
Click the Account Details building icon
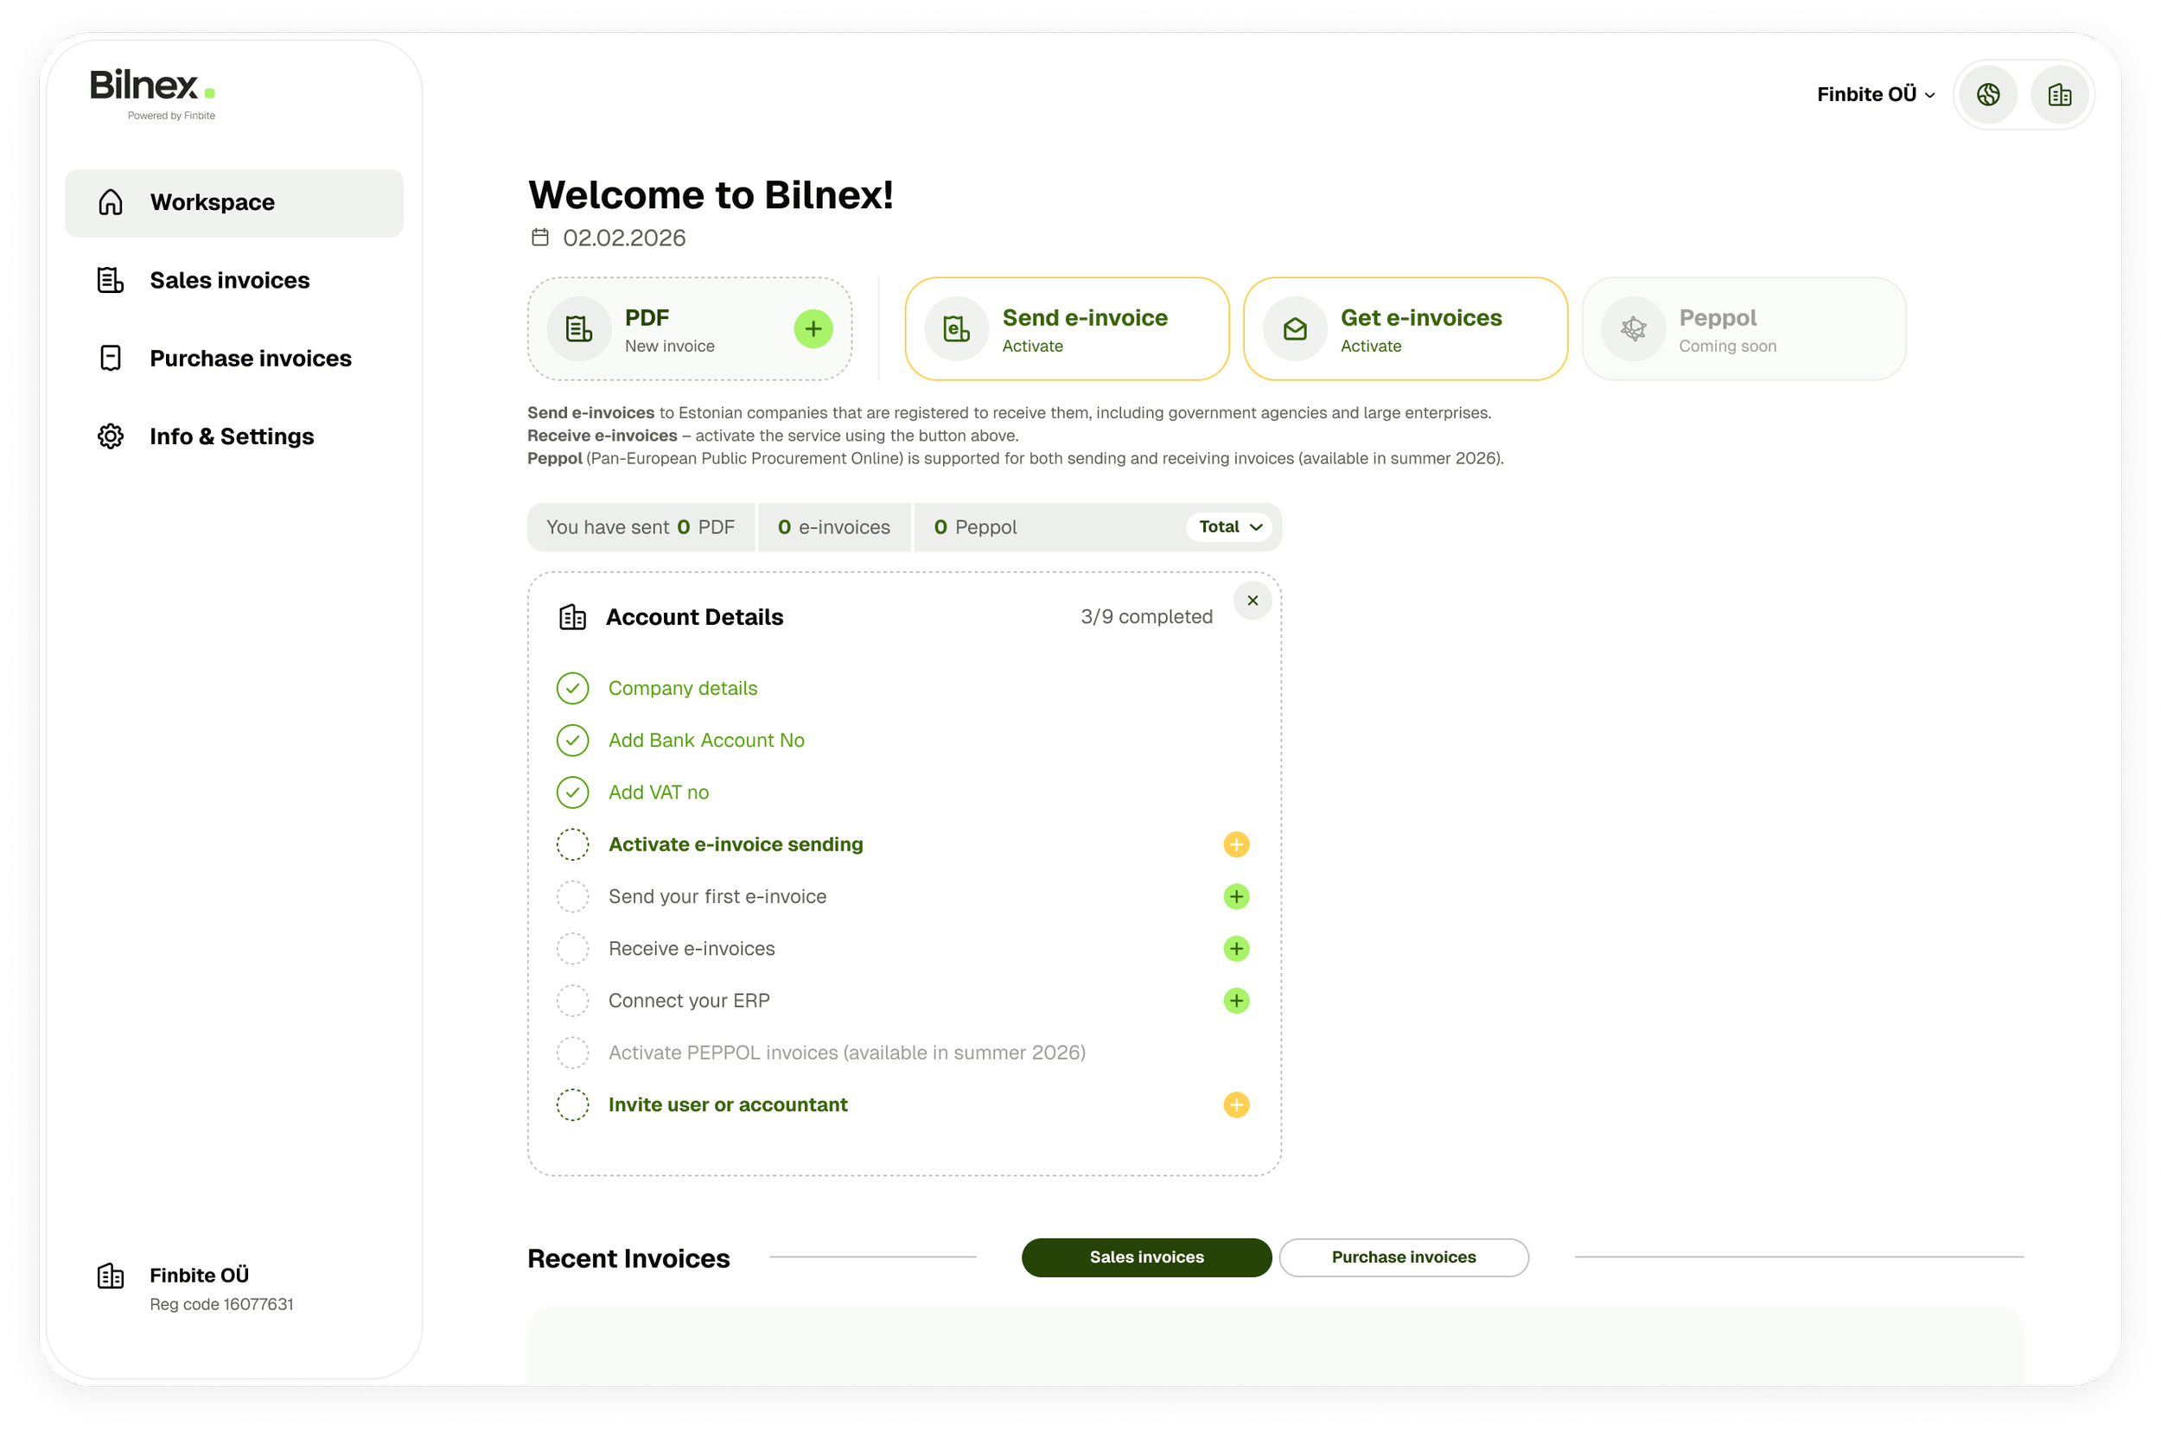coord(573,617)
